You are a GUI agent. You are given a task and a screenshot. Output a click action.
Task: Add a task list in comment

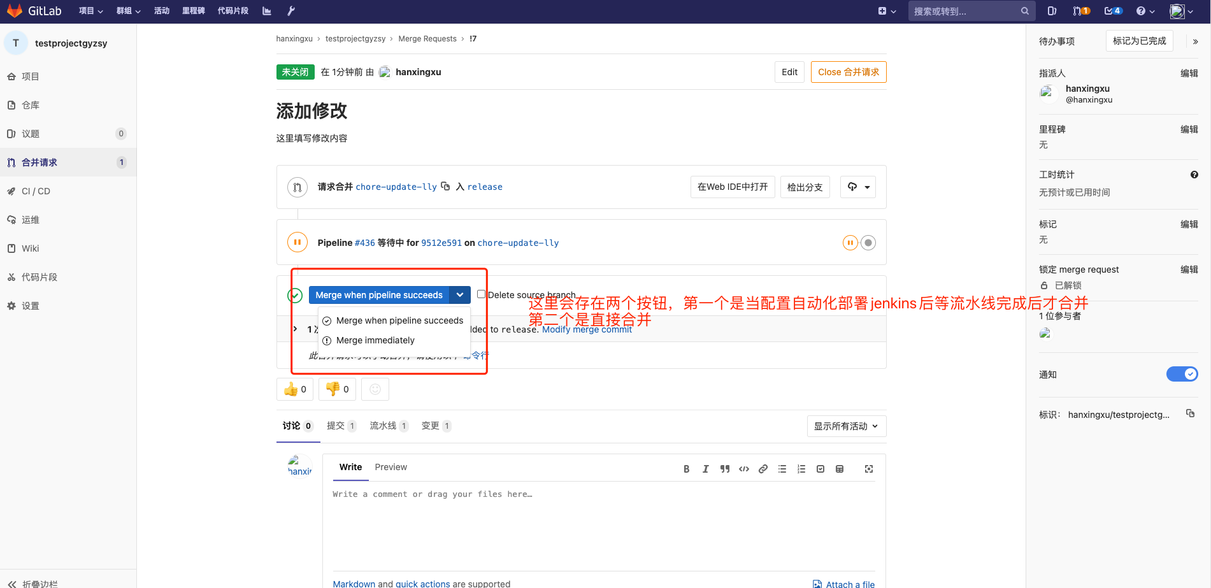pyautogui.click(x=820, y=469)
